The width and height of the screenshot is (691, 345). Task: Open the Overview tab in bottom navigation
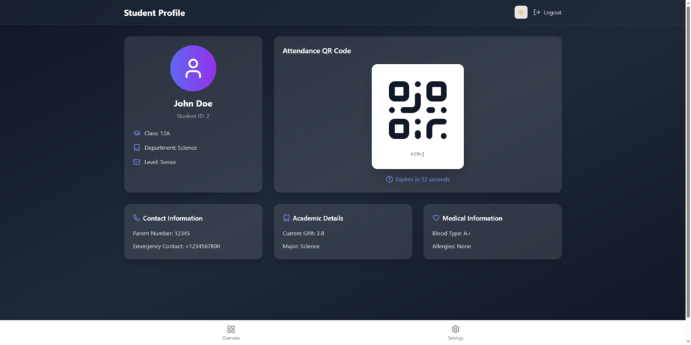coord(231,332)
